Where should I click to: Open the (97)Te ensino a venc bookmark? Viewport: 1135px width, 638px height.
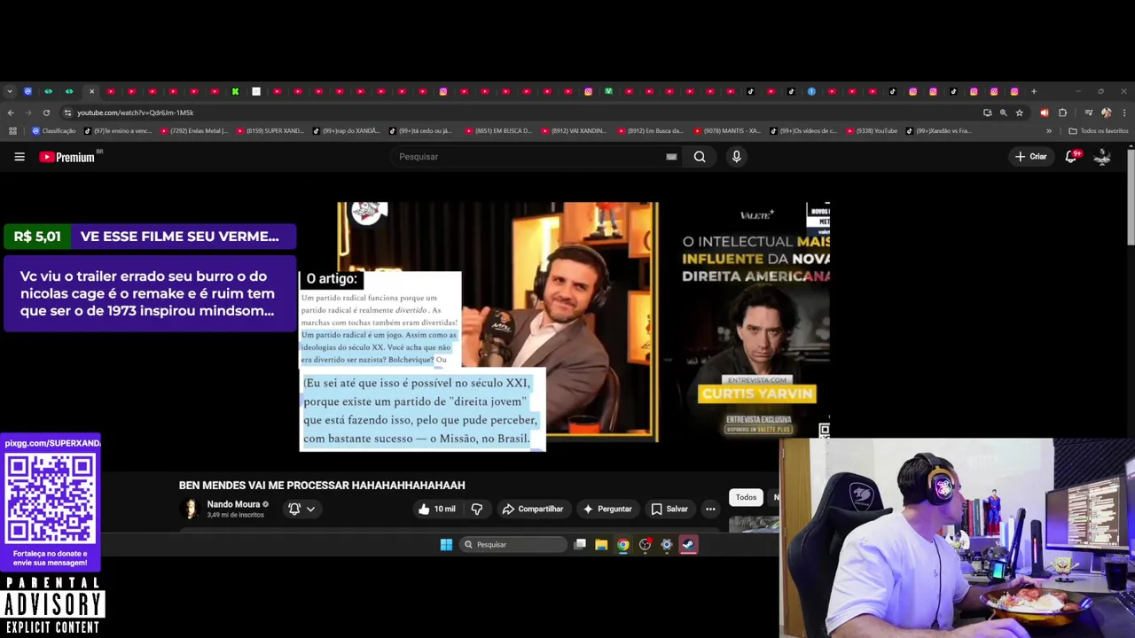pos(118,131)
